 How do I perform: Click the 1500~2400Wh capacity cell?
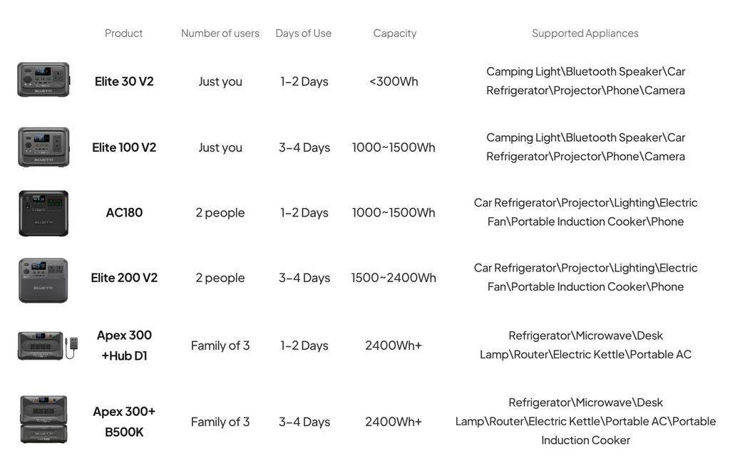coord(394,278)
